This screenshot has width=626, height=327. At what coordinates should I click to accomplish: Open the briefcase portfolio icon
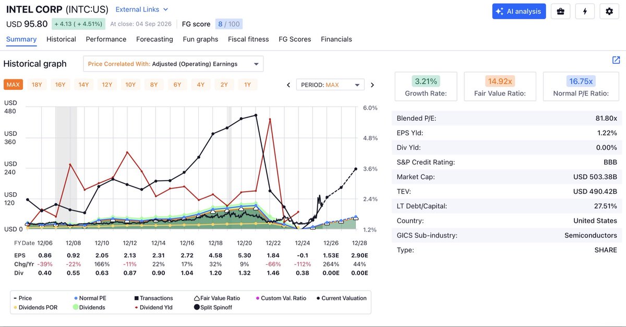click(x=560, y=11)
